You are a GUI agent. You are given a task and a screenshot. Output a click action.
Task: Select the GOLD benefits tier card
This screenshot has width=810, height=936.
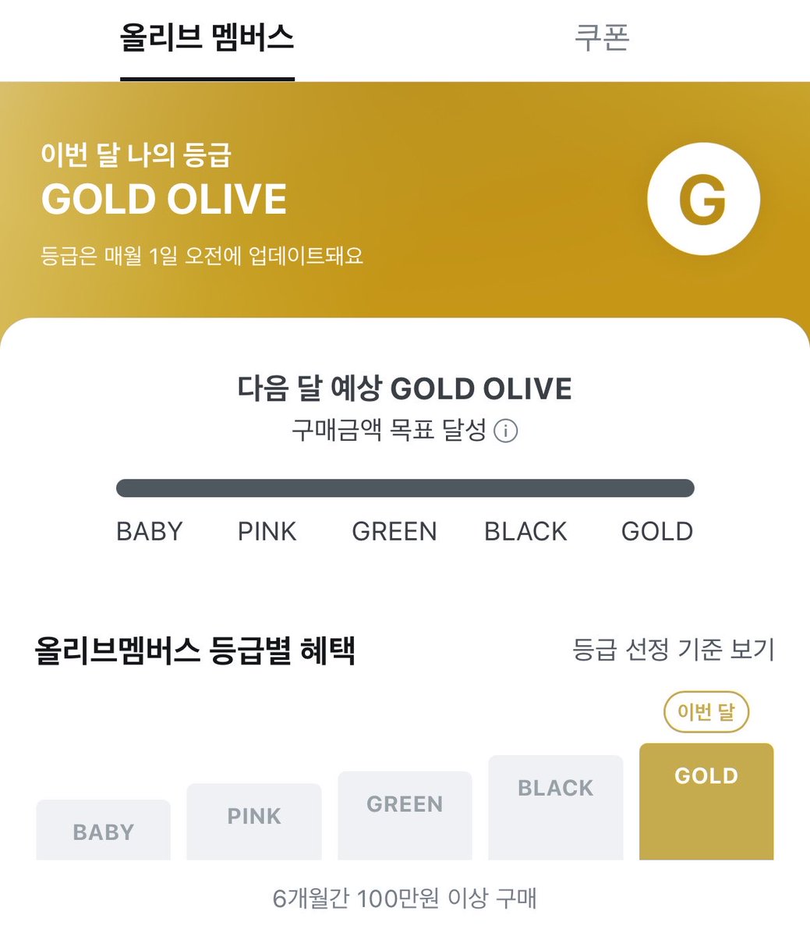tap(706, 802)
